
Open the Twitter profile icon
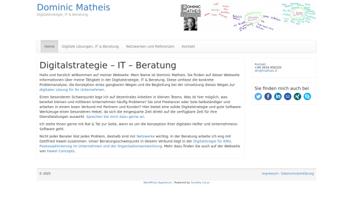pos(258,97)
